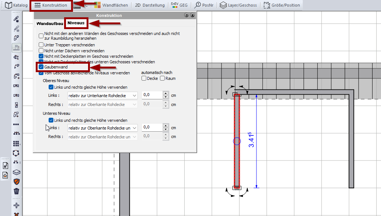Viewport: 381px width, 216px height.
Task: Click the plus icon in left toolbar
Action: (x=16, y=205)
